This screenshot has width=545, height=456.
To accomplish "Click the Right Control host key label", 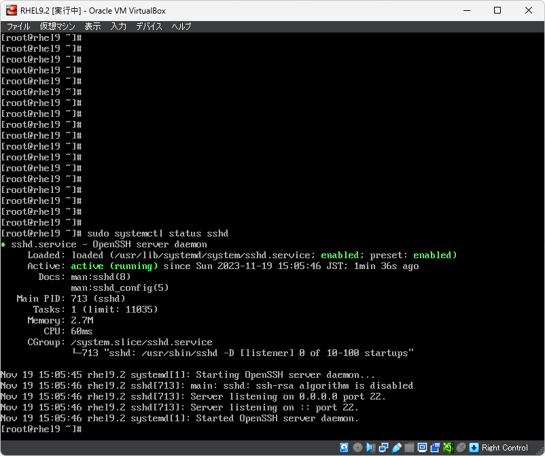I will coord(505,448).
